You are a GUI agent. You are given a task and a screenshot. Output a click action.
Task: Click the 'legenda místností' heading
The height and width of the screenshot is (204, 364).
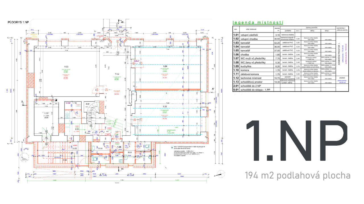(258, 23)
